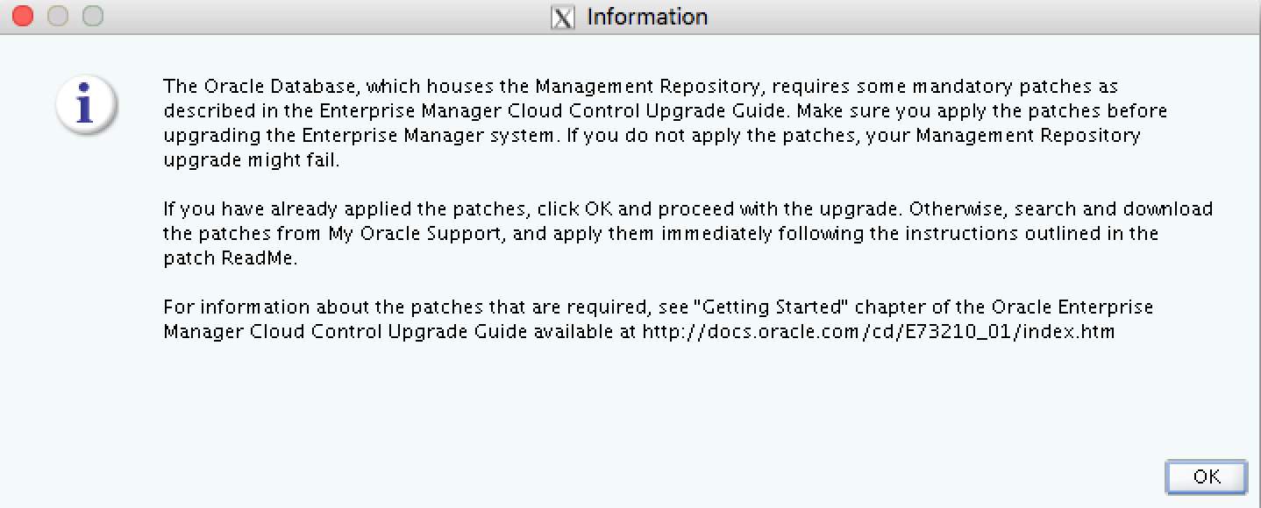Close the Information dialog with red button
The image size is (1261, 508).
[23, 17]
